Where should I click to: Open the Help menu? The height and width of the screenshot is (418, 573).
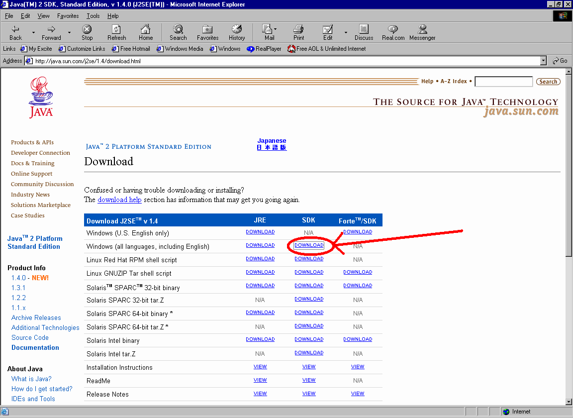point(113,16)
